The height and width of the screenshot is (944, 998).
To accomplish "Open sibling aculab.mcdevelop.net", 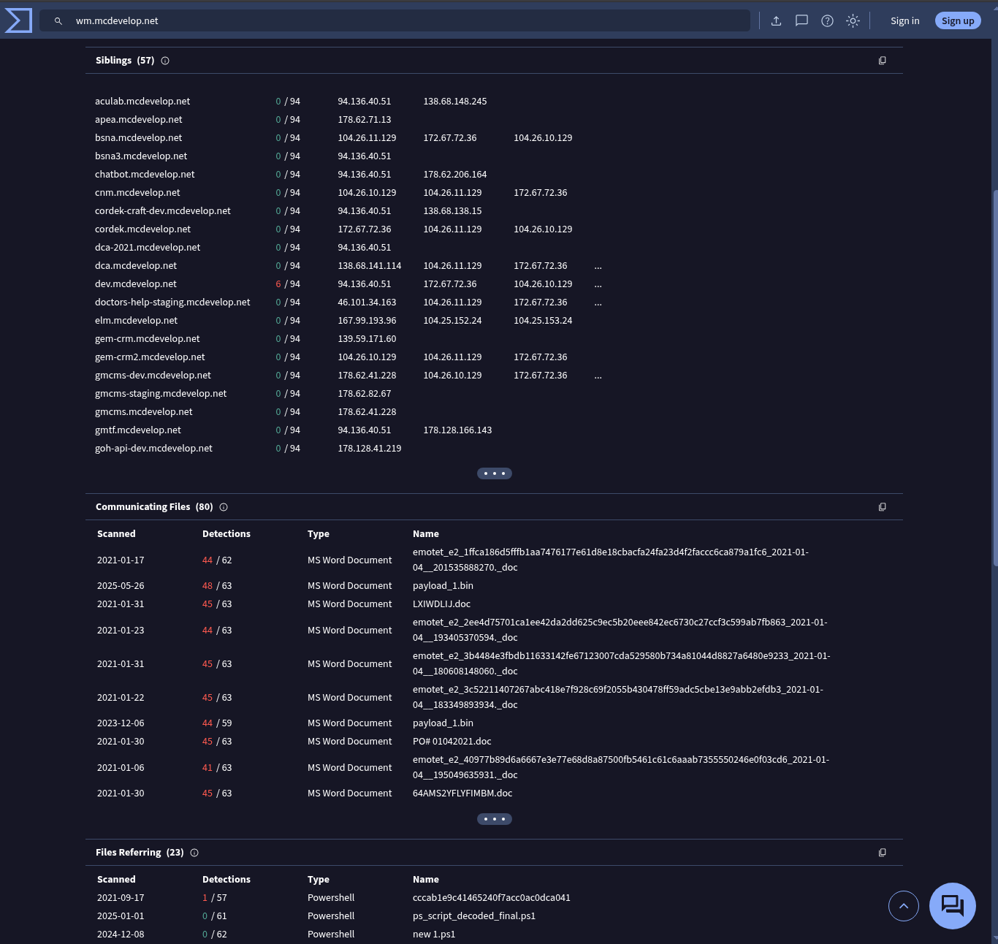I will (x=142, y=102).
